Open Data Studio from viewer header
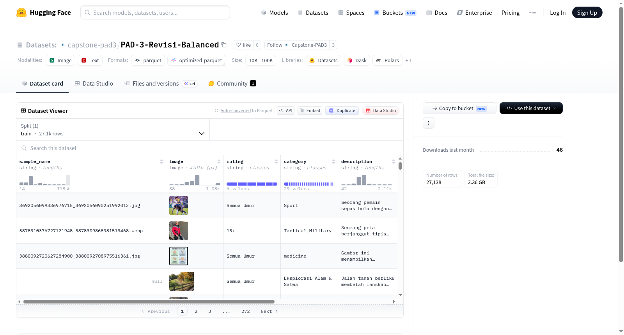The width and height of the screenshot is (624, 335). [381, 110]
